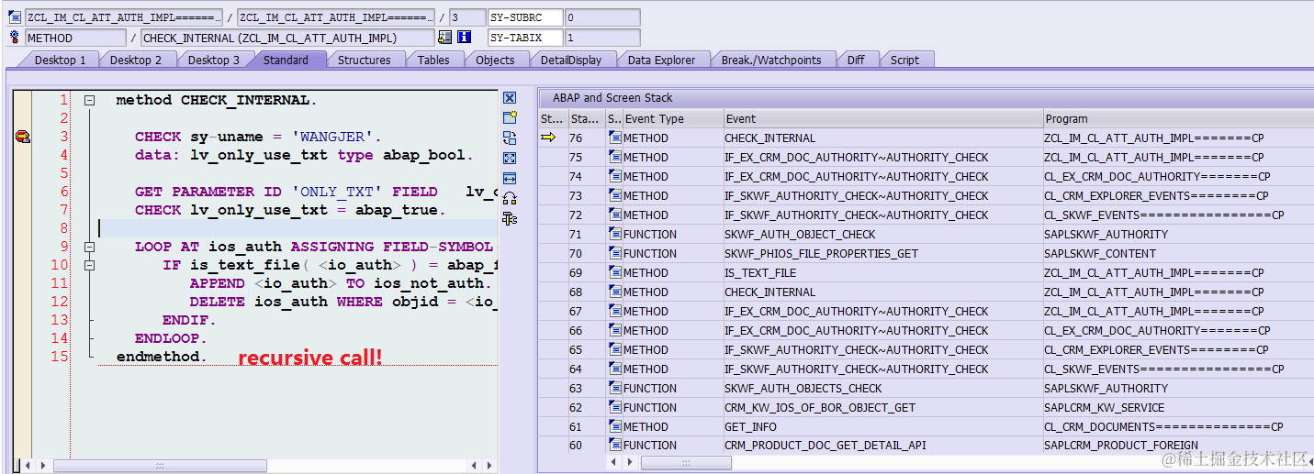Click the source icon in stack row 70
Viewport: 1314px width, 474px height.
tap(614, 253)
